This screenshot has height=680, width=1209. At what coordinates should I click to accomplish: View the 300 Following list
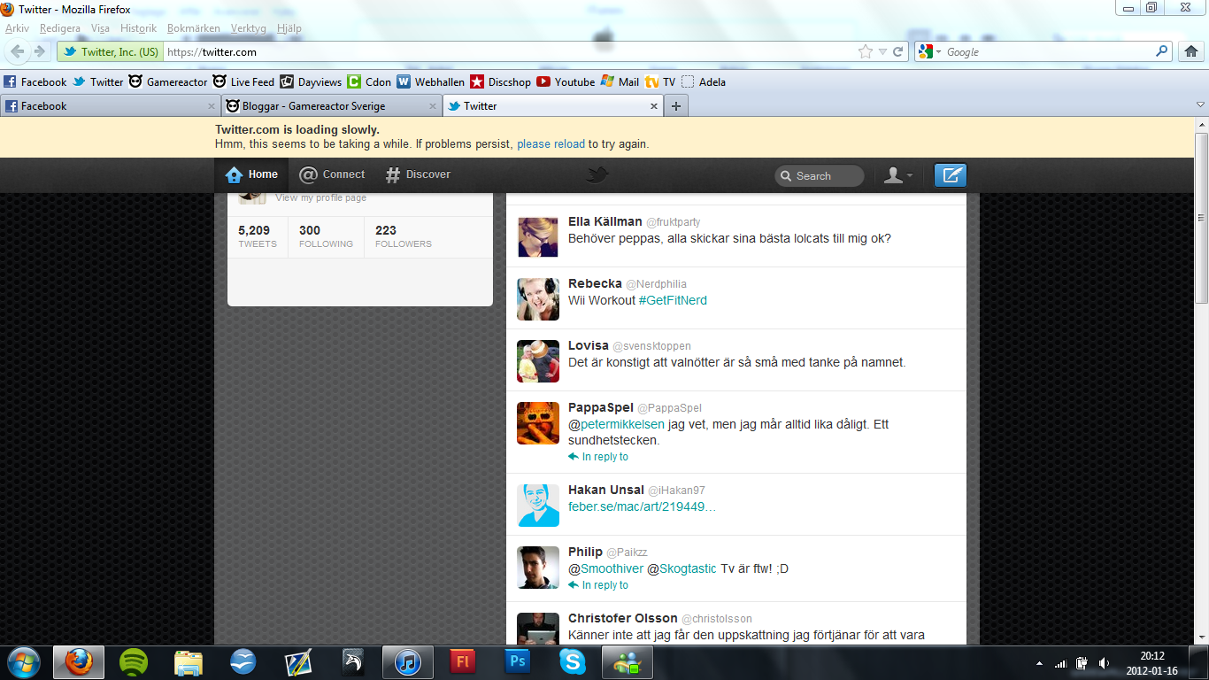point(326,236)
